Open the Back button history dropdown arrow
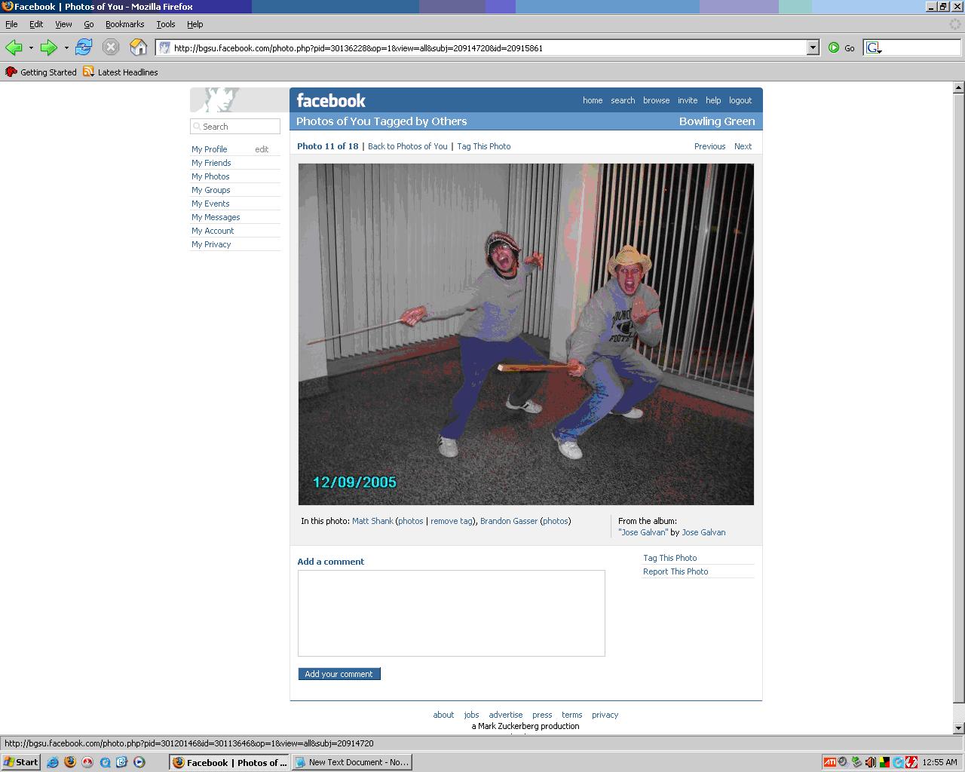 tap(31, 47)
